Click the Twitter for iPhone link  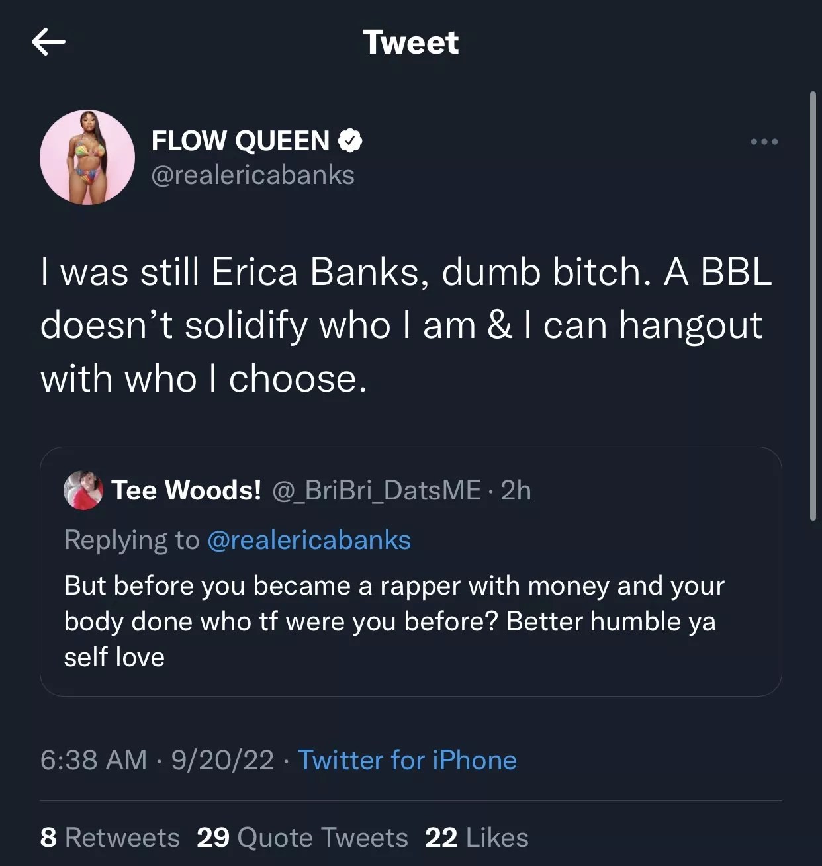pos(407,760)
